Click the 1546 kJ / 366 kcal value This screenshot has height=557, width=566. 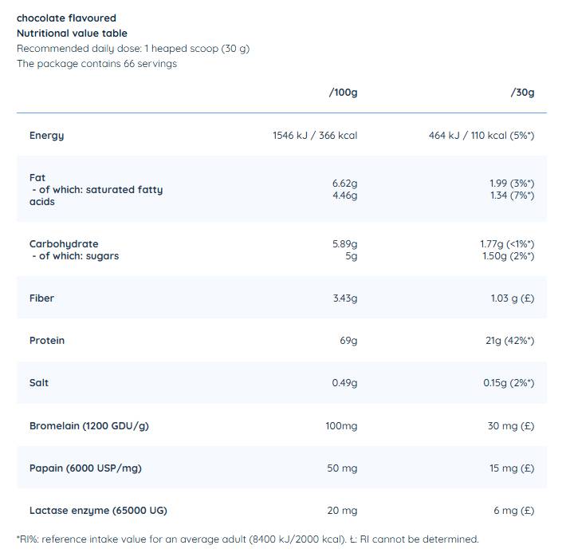(x=315, y=136)
